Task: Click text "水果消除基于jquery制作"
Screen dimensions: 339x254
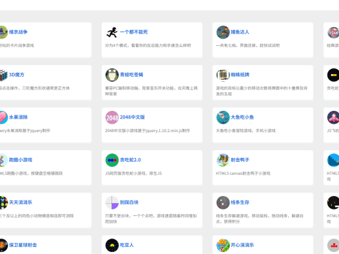Action: [x=28, y=131]
